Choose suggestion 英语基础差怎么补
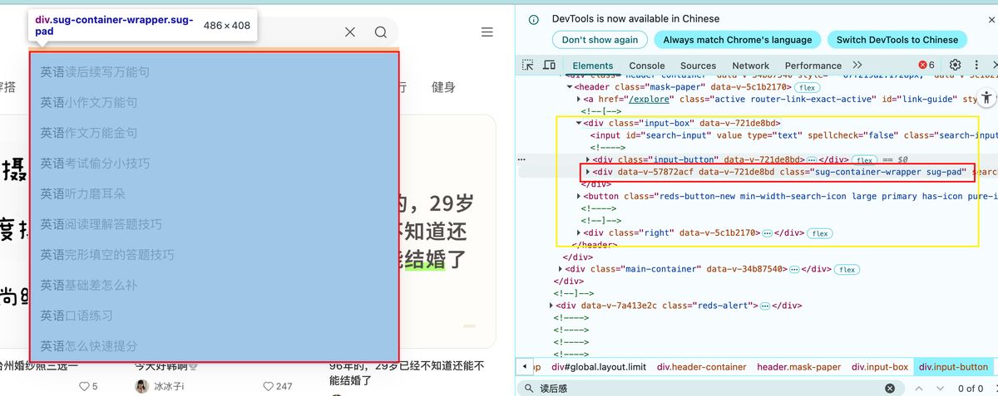998x396 pixels. tap(215, 285)
